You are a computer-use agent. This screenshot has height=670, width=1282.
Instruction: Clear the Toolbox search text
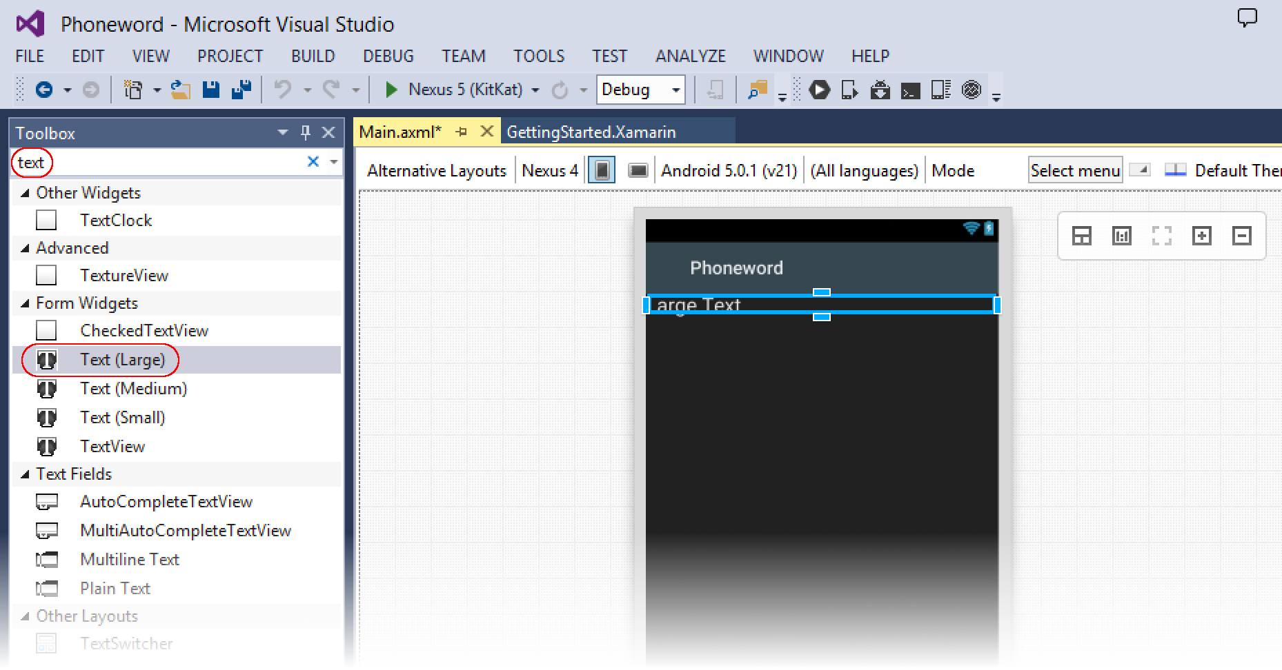coord(313,161)
